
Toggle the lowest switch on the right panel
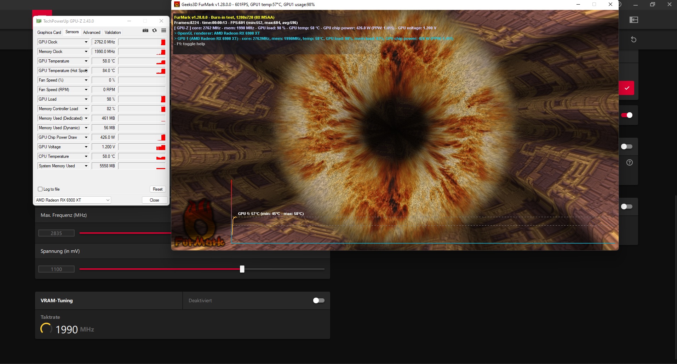point(627,207)
